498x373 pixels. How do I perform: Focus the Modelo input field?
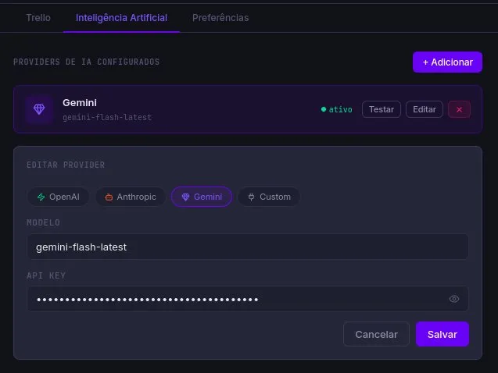point(247,247)
